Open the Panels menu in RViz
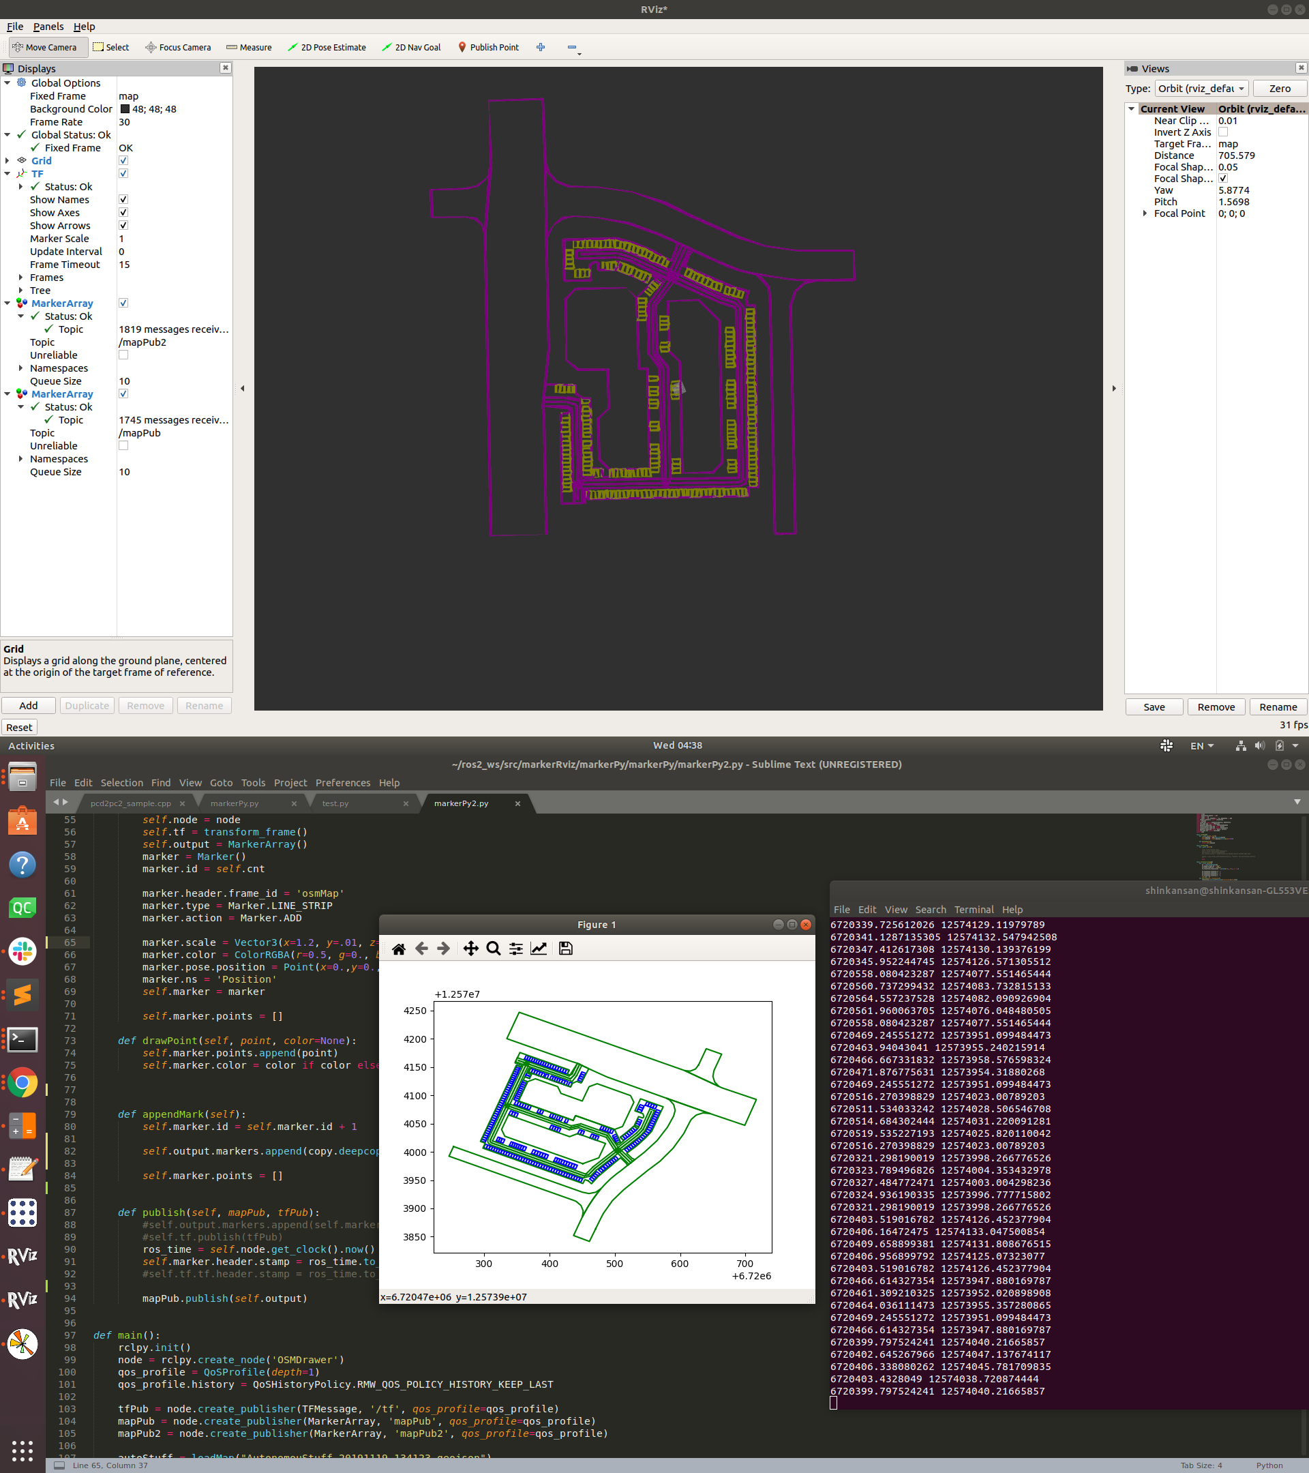Viewport: 1309px width, 1473px height. click(48, 27)
